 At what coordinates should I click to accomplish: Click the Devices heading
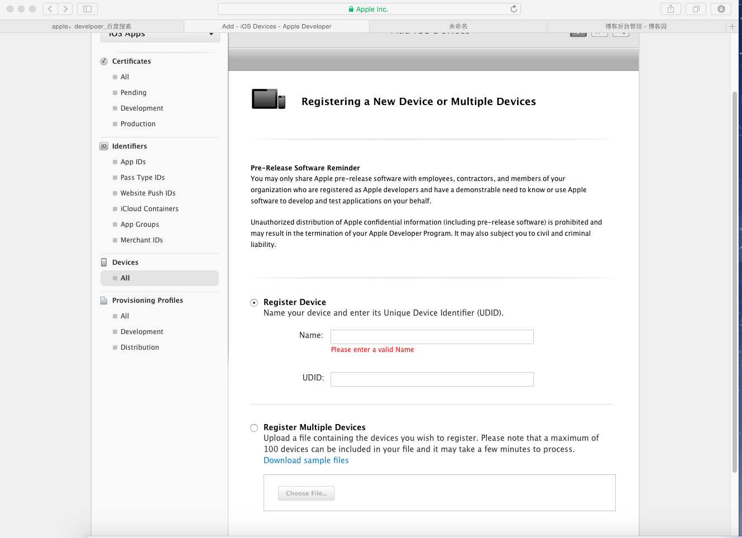pyautogui.click(x=125, y=263)
